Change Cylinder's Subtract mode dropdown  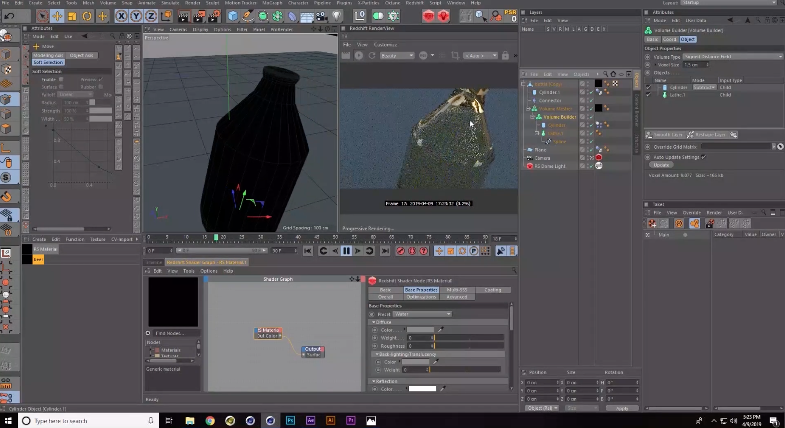[x=704, y=88]
